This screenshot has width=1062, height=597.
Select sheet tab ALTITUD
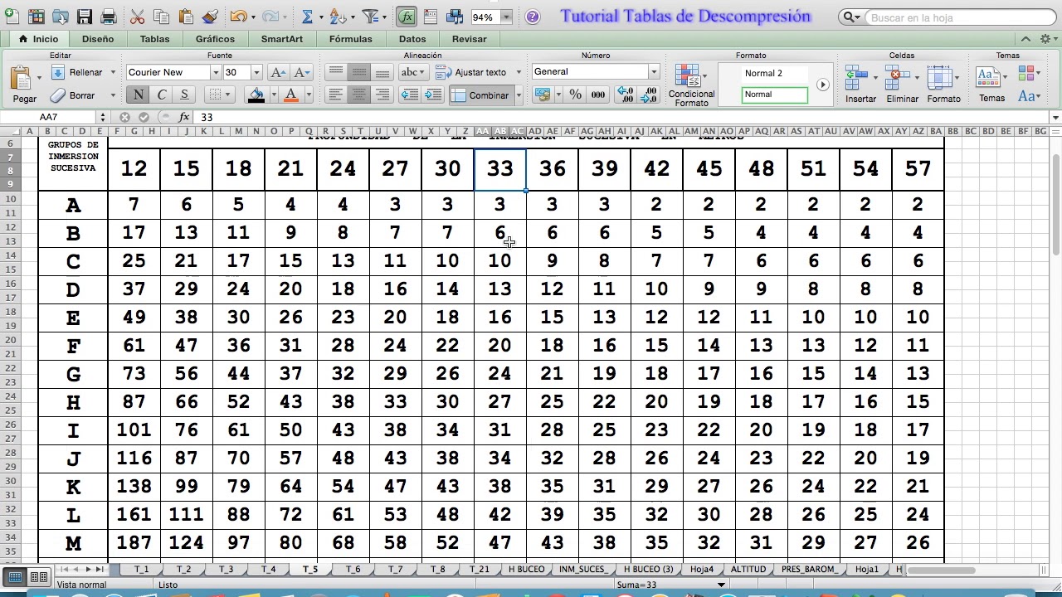(748, 570)
